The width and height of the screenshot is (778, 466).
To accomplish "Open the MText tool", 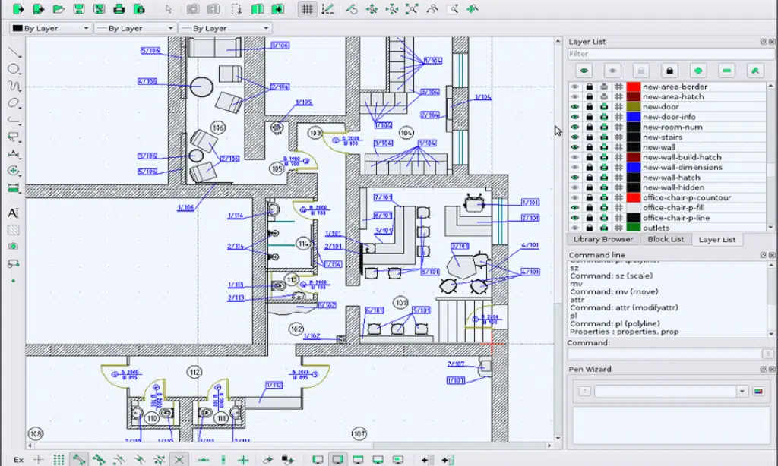I will [x=12, y=213].
